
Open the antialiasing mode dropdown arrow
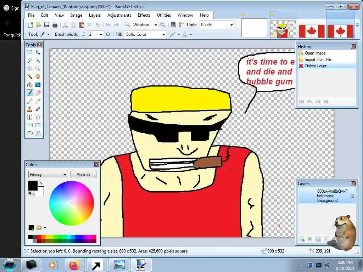pyautogui.click(x=179, y=35)
